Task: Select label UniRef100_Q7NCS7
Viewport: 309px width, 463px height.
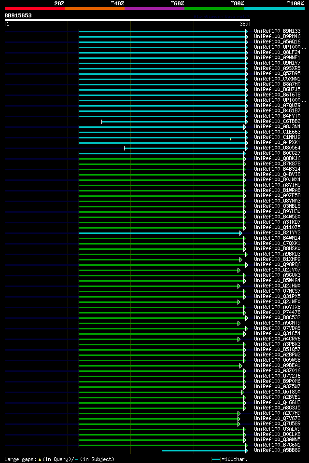Action: click(277, 291)
